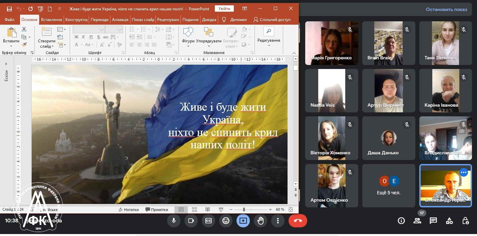Image resolution: width=477 pixels, height=236 pixels.
Task: Click the zoom in plus button
Action: point(270,210)
